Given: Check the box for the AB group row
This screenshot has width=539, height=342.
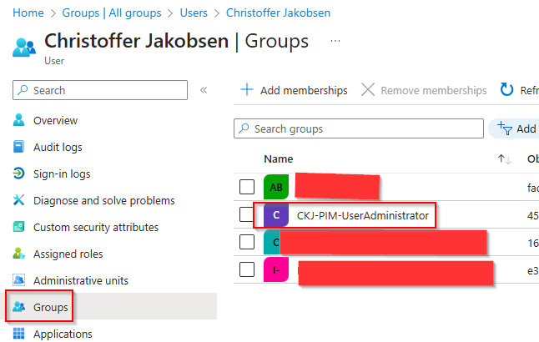Looking at the screenshot, I should point(246,186).
